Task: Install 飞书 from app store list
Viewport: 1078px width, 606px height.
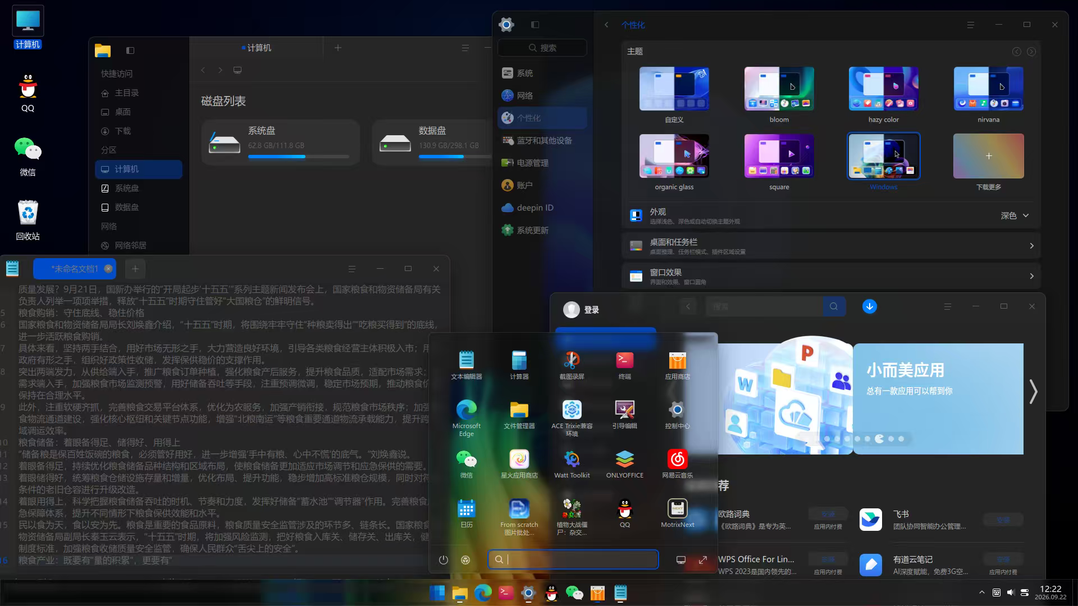Action: pyautogui.click(x=1003, y=520)
